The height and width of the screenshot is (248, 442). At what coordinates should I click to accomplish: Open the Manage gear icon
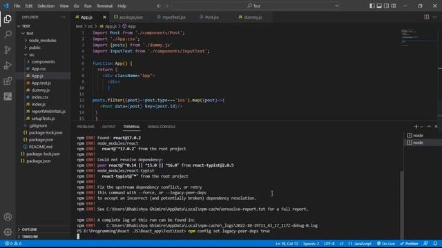tap(8, 231)
